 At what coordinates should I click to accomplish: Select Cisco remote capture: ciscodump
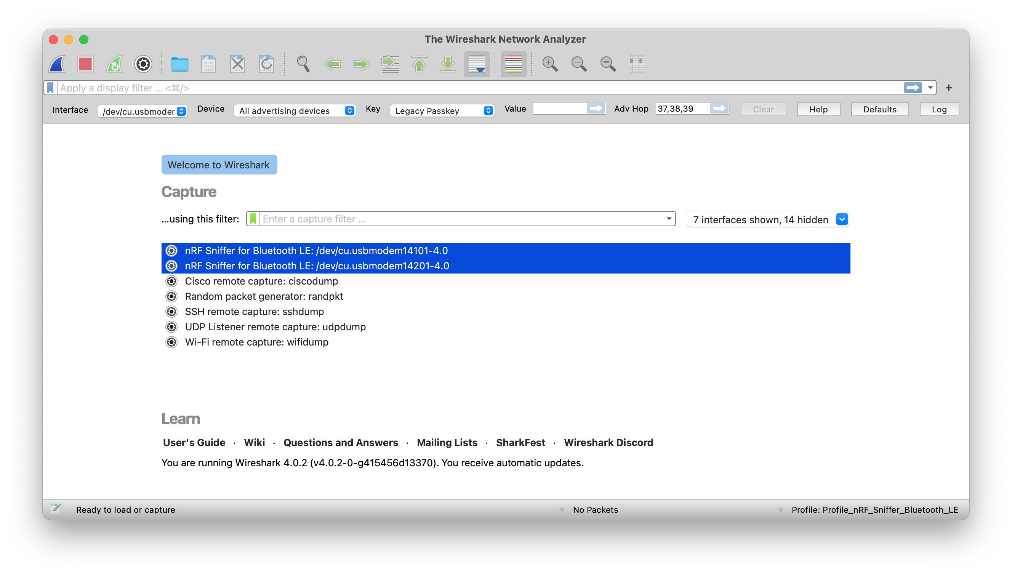[506, 281]
